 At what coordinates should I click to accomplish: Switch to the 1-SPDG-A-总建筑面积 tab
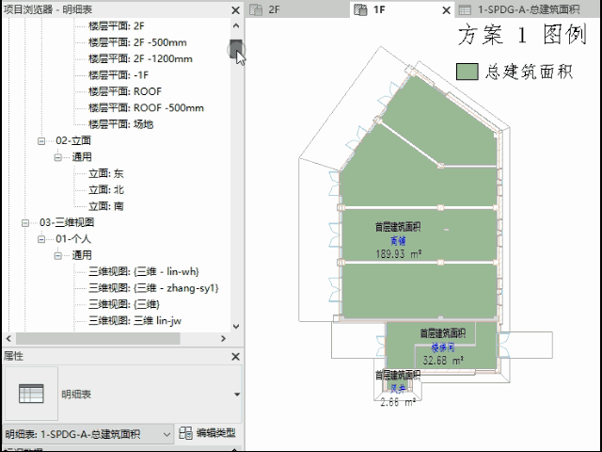click(527, 9)
